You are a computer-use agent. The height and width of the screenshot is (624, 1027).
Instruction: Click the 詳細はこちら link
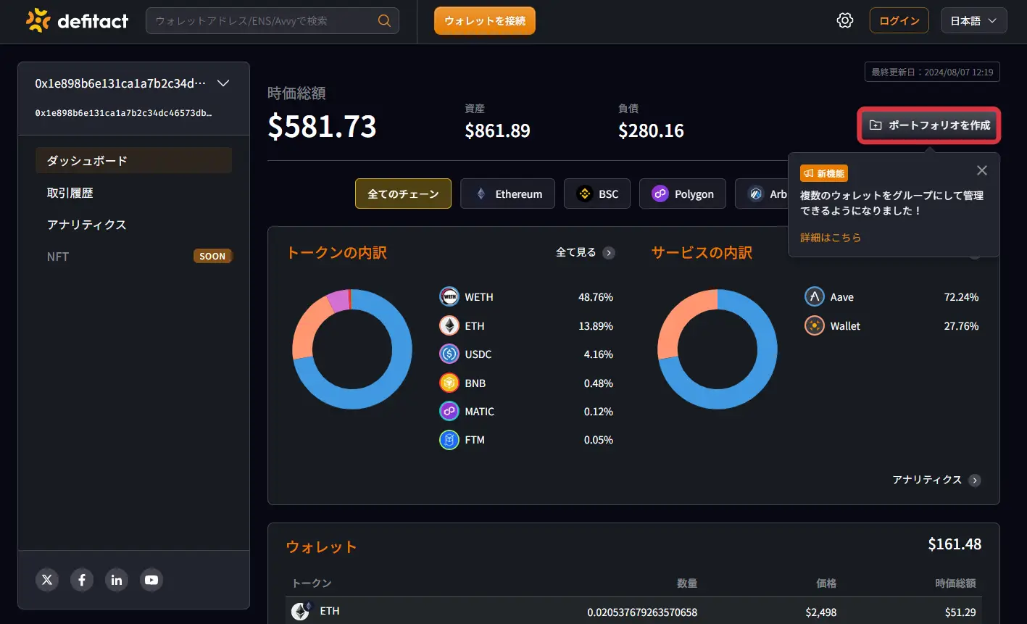pos(831,237)
